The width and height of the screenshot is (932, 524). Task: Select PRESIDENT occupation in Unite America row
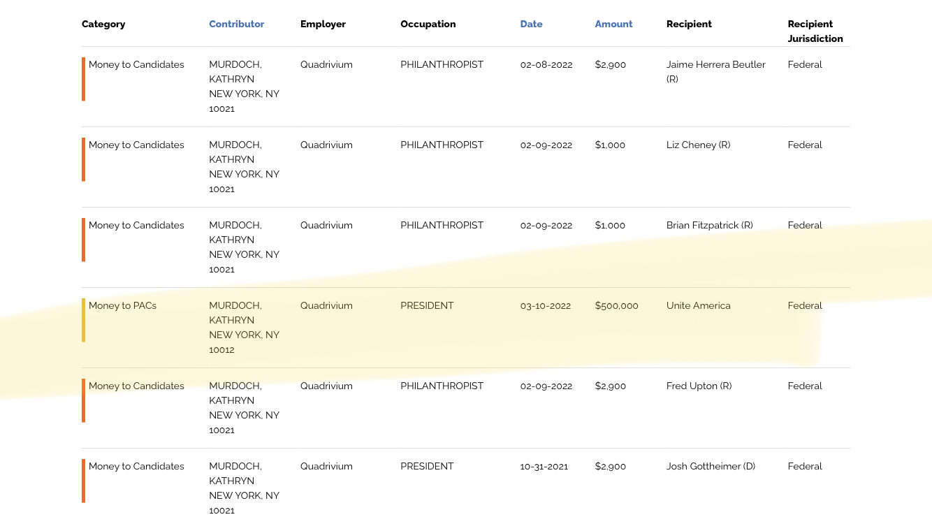[427, 305]
